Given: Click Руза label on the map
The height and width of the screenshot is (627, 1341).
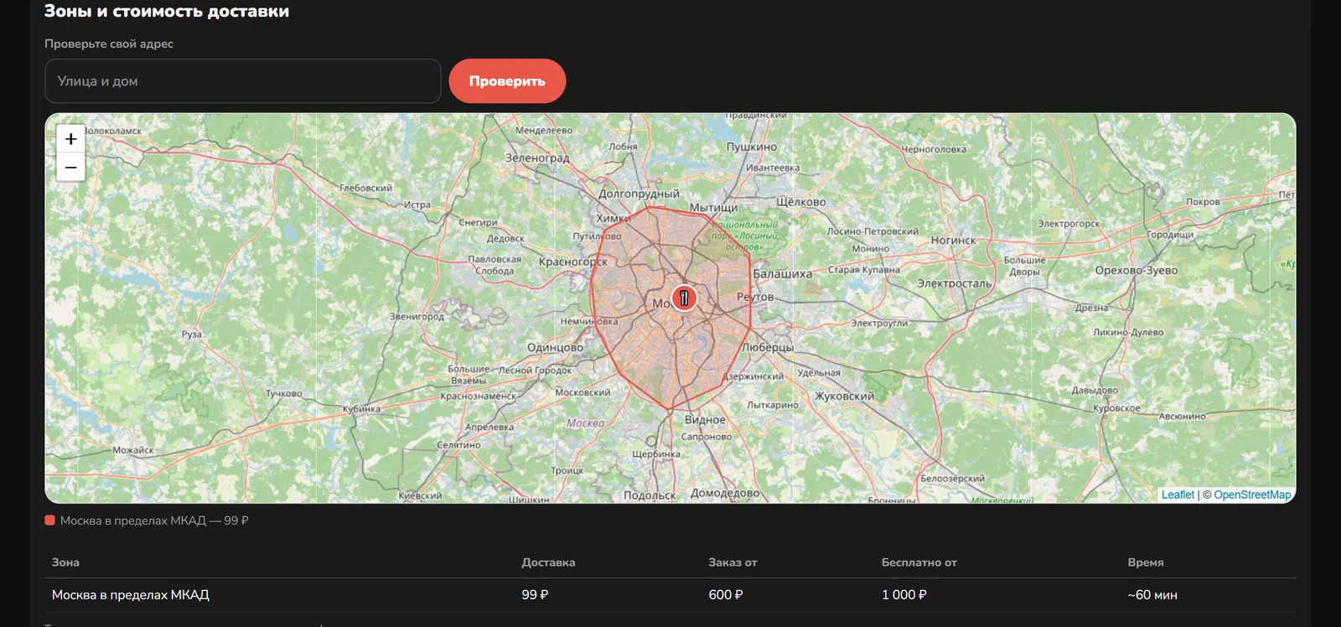Looking at the screenshot, I should pyautogui.click(x=192, y=334).
